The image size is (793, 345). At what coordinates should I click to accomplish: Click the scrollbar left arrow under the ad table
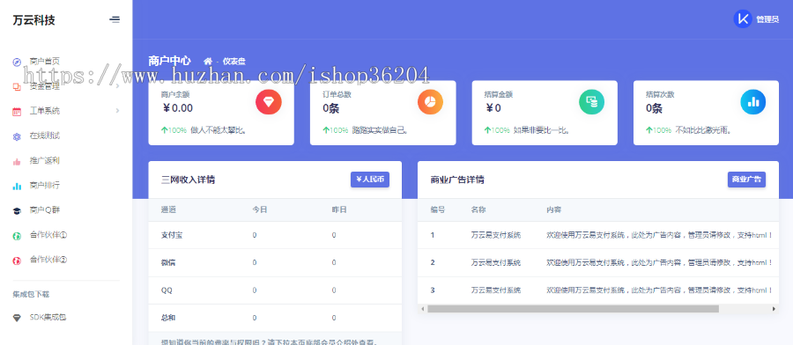click(422, 309)
